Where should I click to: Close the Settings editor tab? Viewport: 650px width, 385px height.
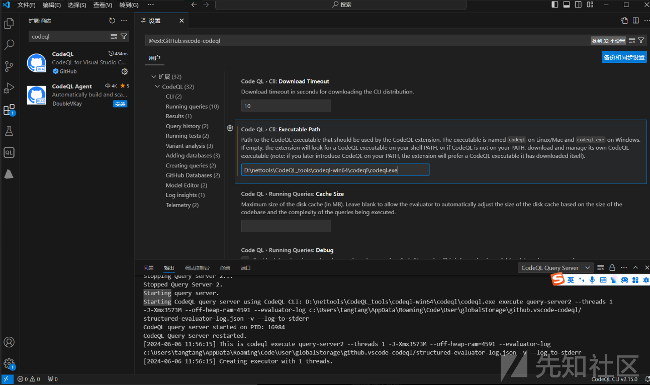tap(181, 21)
